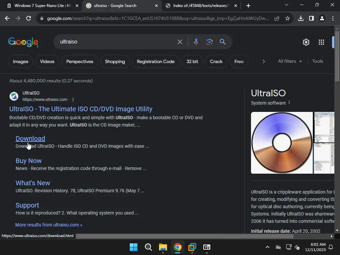Image resolution: width=340 pixels, height=255 pixels.
Task: Close the Index of /45848 tab
Action: (x=236, y=6)
